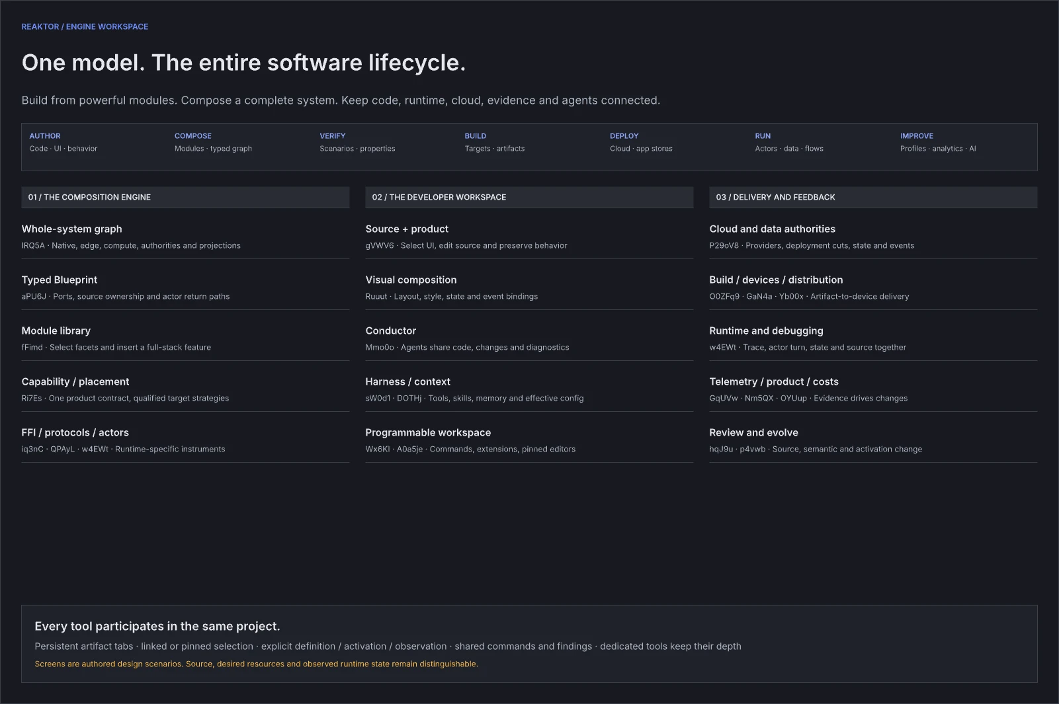Click the 02 / THE DEVELOPER WORKSPACE header

[x=529, y=197]
